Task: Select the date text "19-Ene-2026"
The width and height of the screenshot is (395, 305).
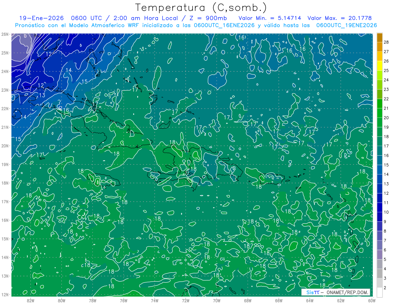Action: click(41, 18)
